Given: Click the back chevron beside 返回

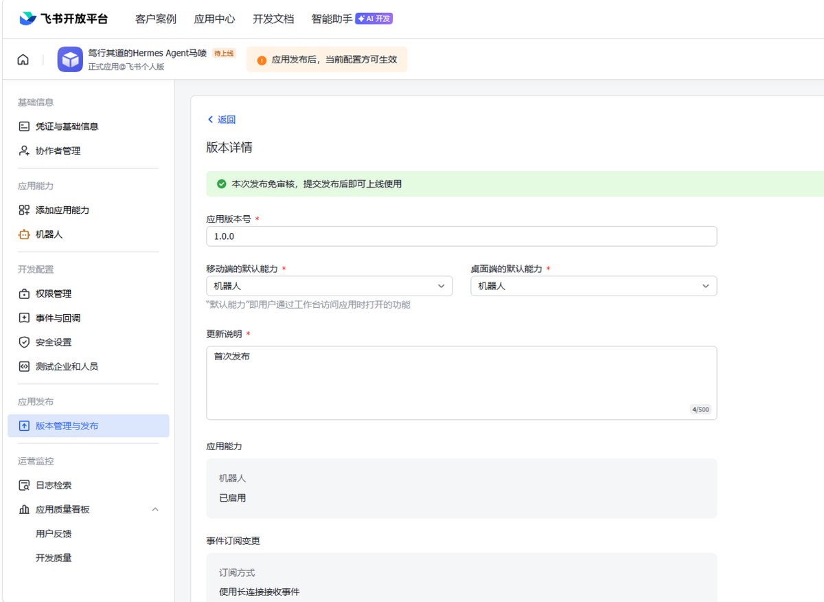Looking at the screenshot, I should tap(211, 120).
